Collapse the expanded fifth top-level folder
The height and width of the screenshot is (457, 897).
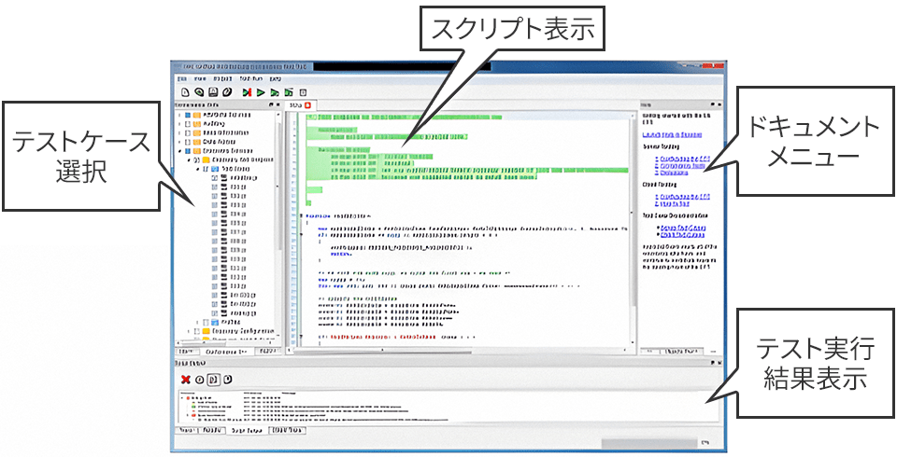[x=179, y=151]
